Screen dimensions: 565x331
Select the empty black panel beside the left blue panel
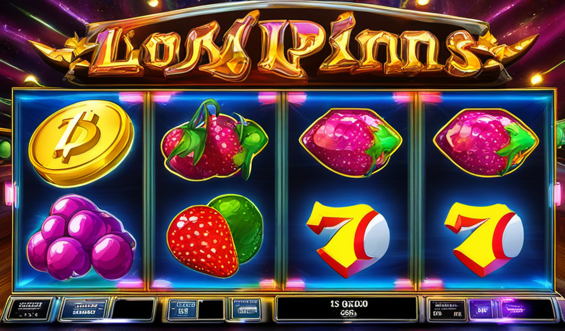(132, 309)
